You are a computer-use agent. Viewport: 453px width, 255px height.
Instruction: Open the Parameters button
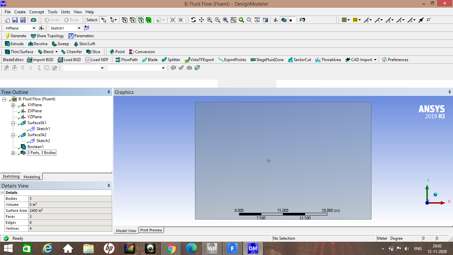click(x=81, y=36)
